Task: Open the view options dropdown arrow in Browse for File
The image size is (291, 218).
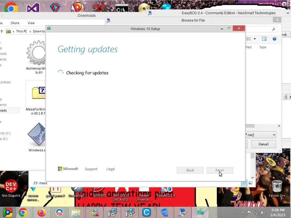Action: 255,39
